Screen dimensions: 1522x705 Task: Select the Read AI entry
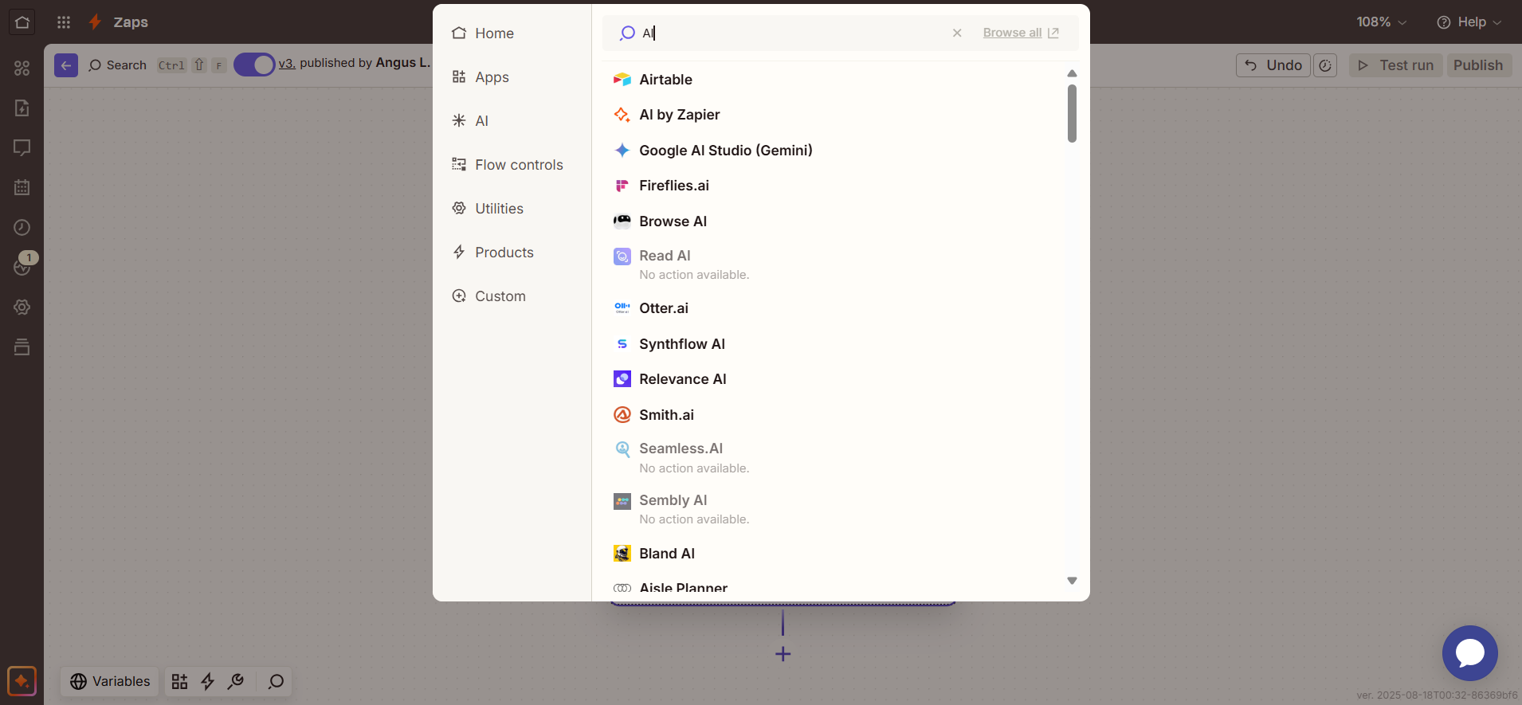(833, 264)
